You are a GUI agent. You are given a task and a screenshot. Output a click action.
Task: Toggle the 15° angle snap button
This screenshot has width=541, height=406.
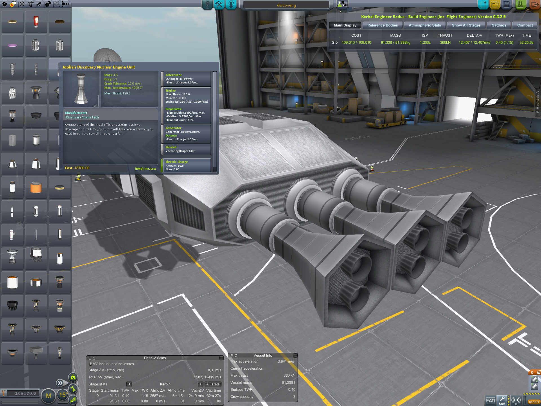[63, 395]
